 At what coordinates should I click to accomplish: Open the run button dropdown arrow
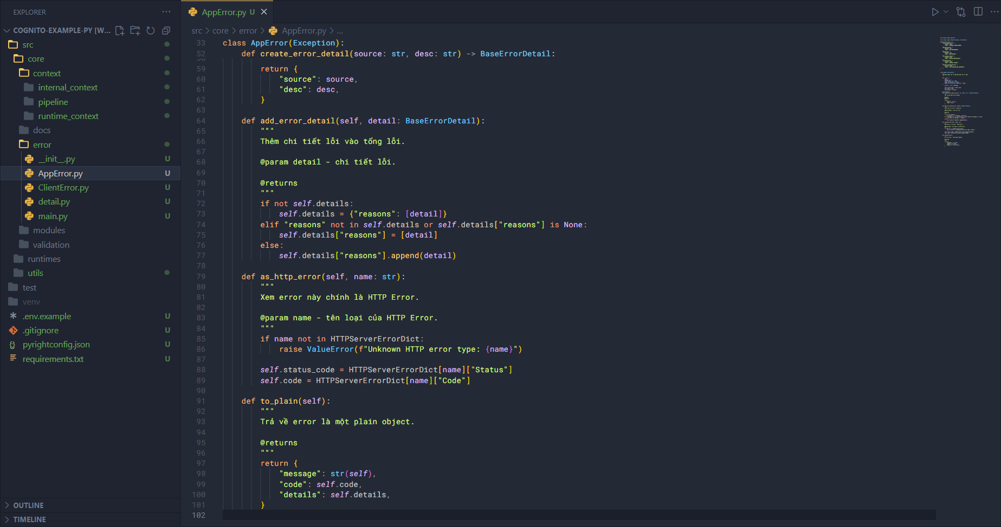pos(946,12)
